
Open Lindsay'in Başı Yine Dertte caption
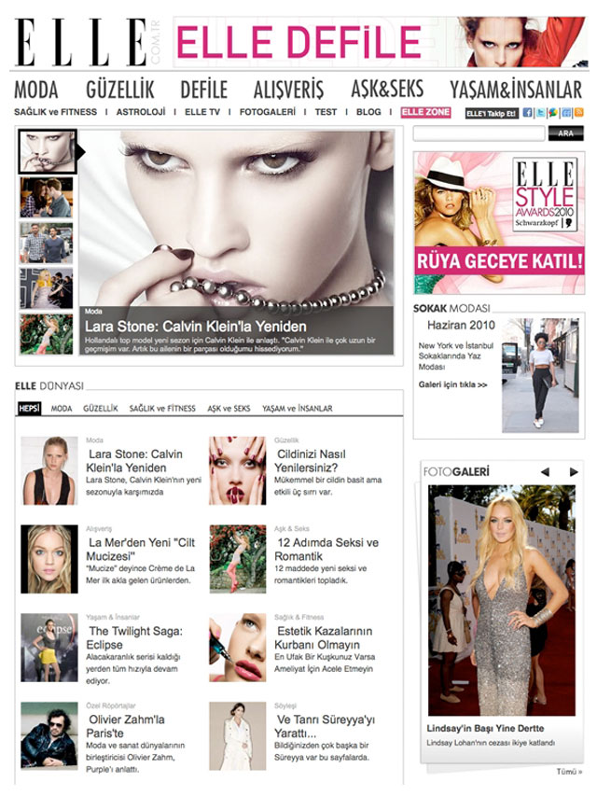(x=485, y=728)
